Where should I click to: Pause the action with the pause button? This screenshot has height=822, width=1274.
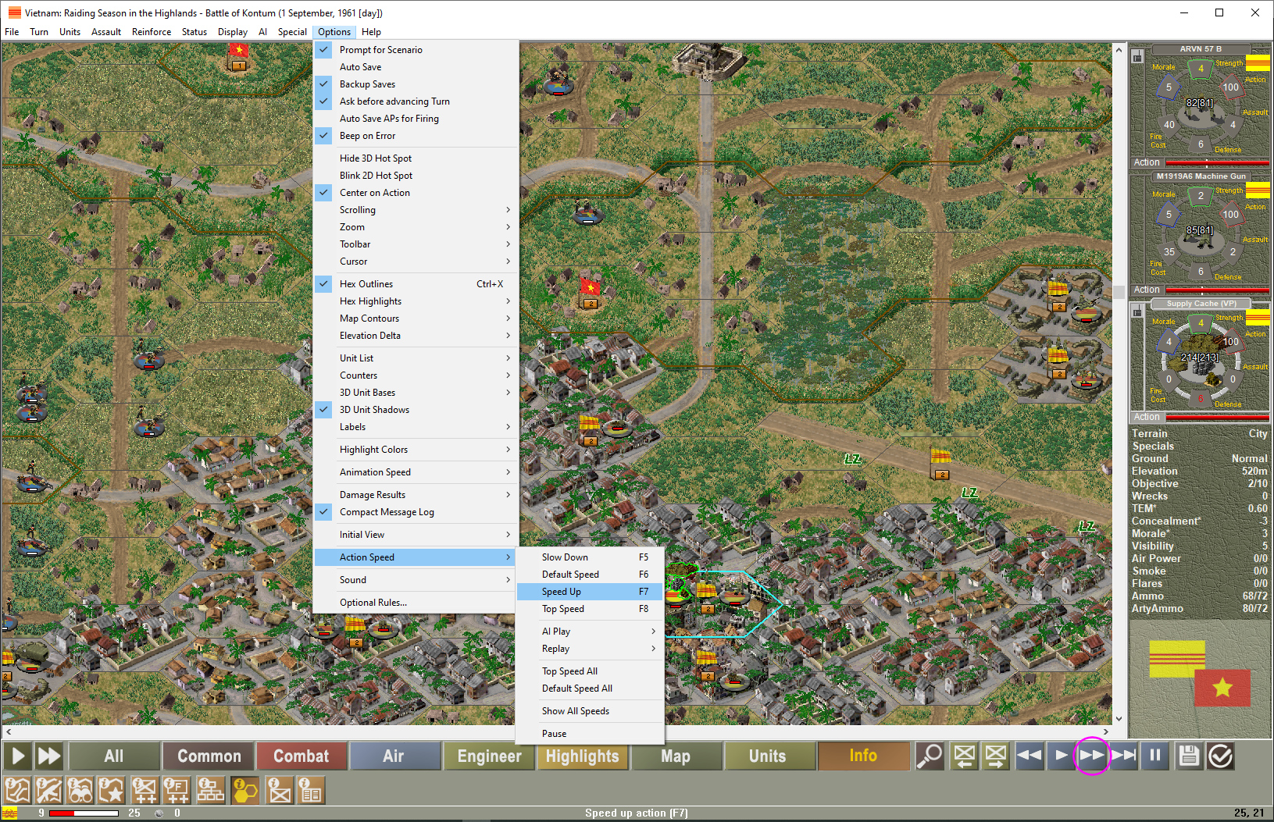[x=1154, y=756]
